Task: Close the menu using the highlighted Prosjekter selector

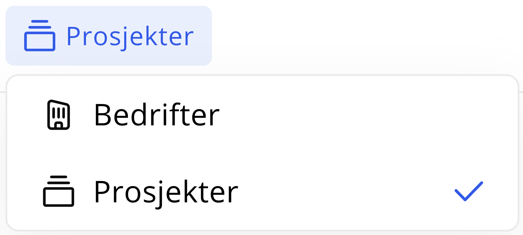Action: click(x=109, y=36)
